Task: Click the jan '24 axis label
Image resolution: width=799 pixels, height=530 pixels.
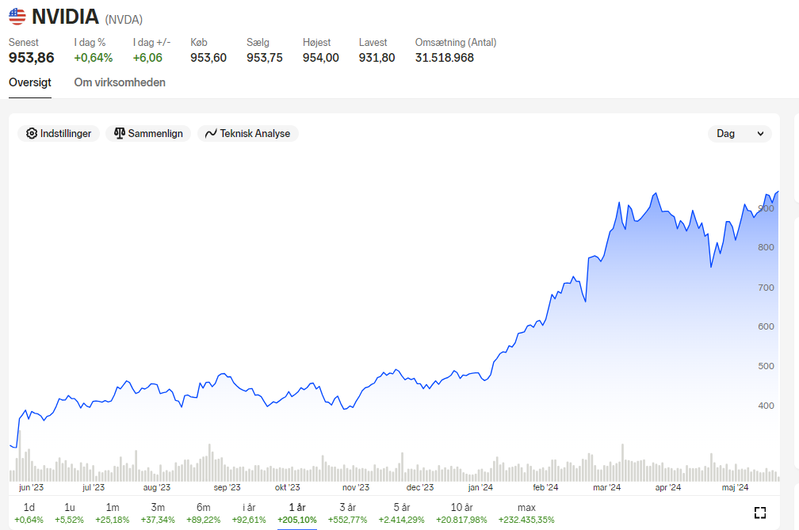Action: pos(480,487)
